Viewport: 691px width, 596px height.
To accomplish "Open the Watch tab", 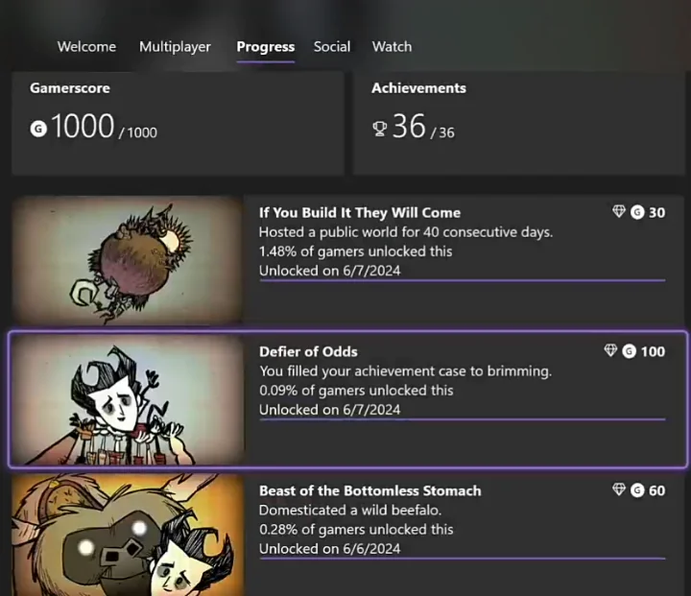I will (x=392, y=46).
